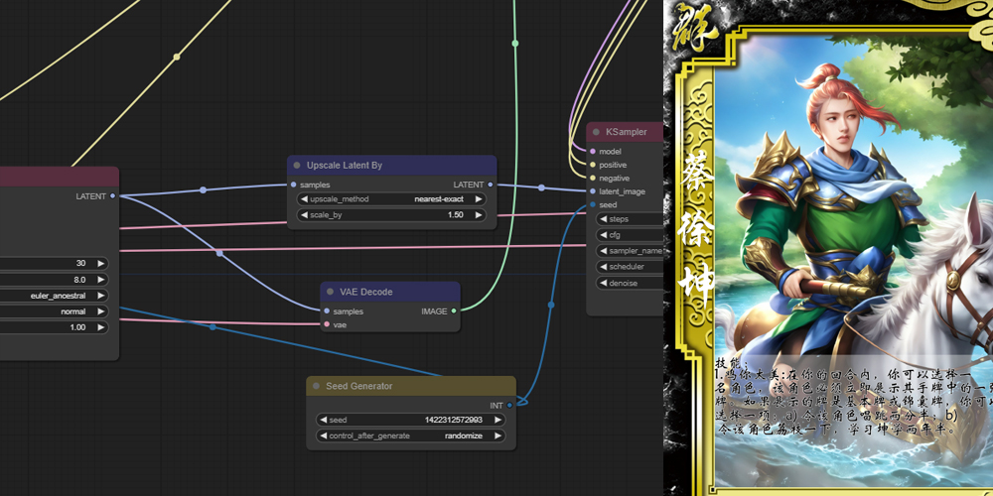
Task: Collapse the Upscale Latent By node via its dot
Action: (x=296, y=165)
